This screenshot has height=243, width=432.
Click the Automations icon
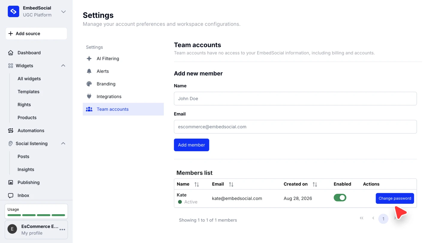(x=10, y=130)
